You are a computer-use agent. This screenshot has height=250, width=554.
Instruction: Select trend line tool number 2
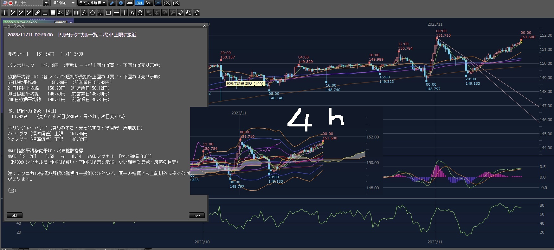21,13
